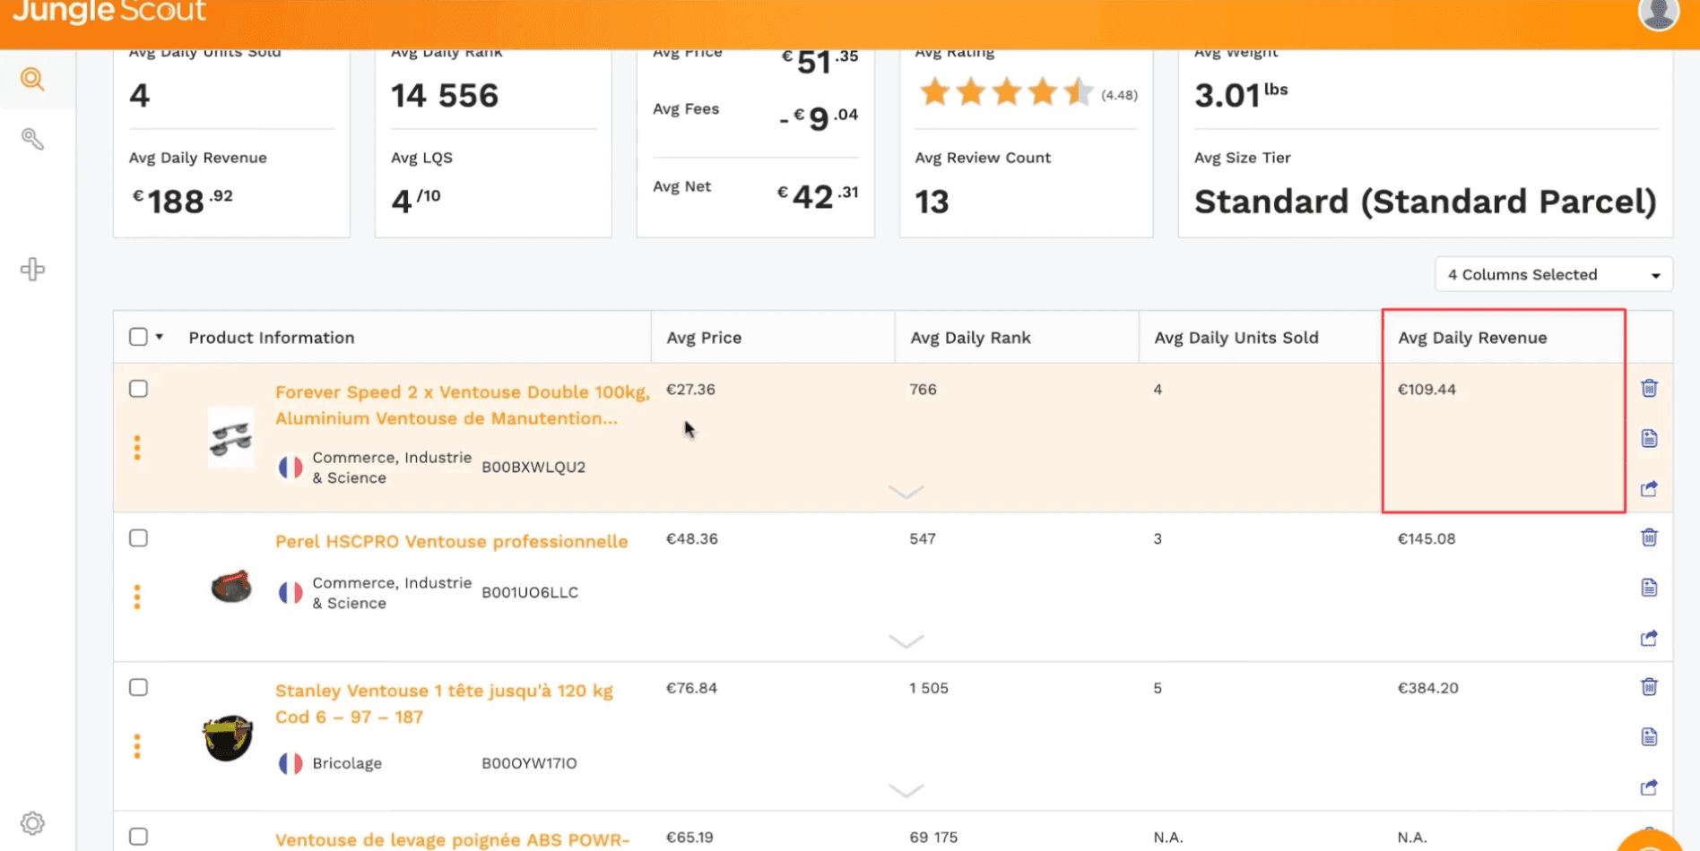1700x851 pixels.
Task: Click ASIN B001UO6LLC
Action: point(530,592)
